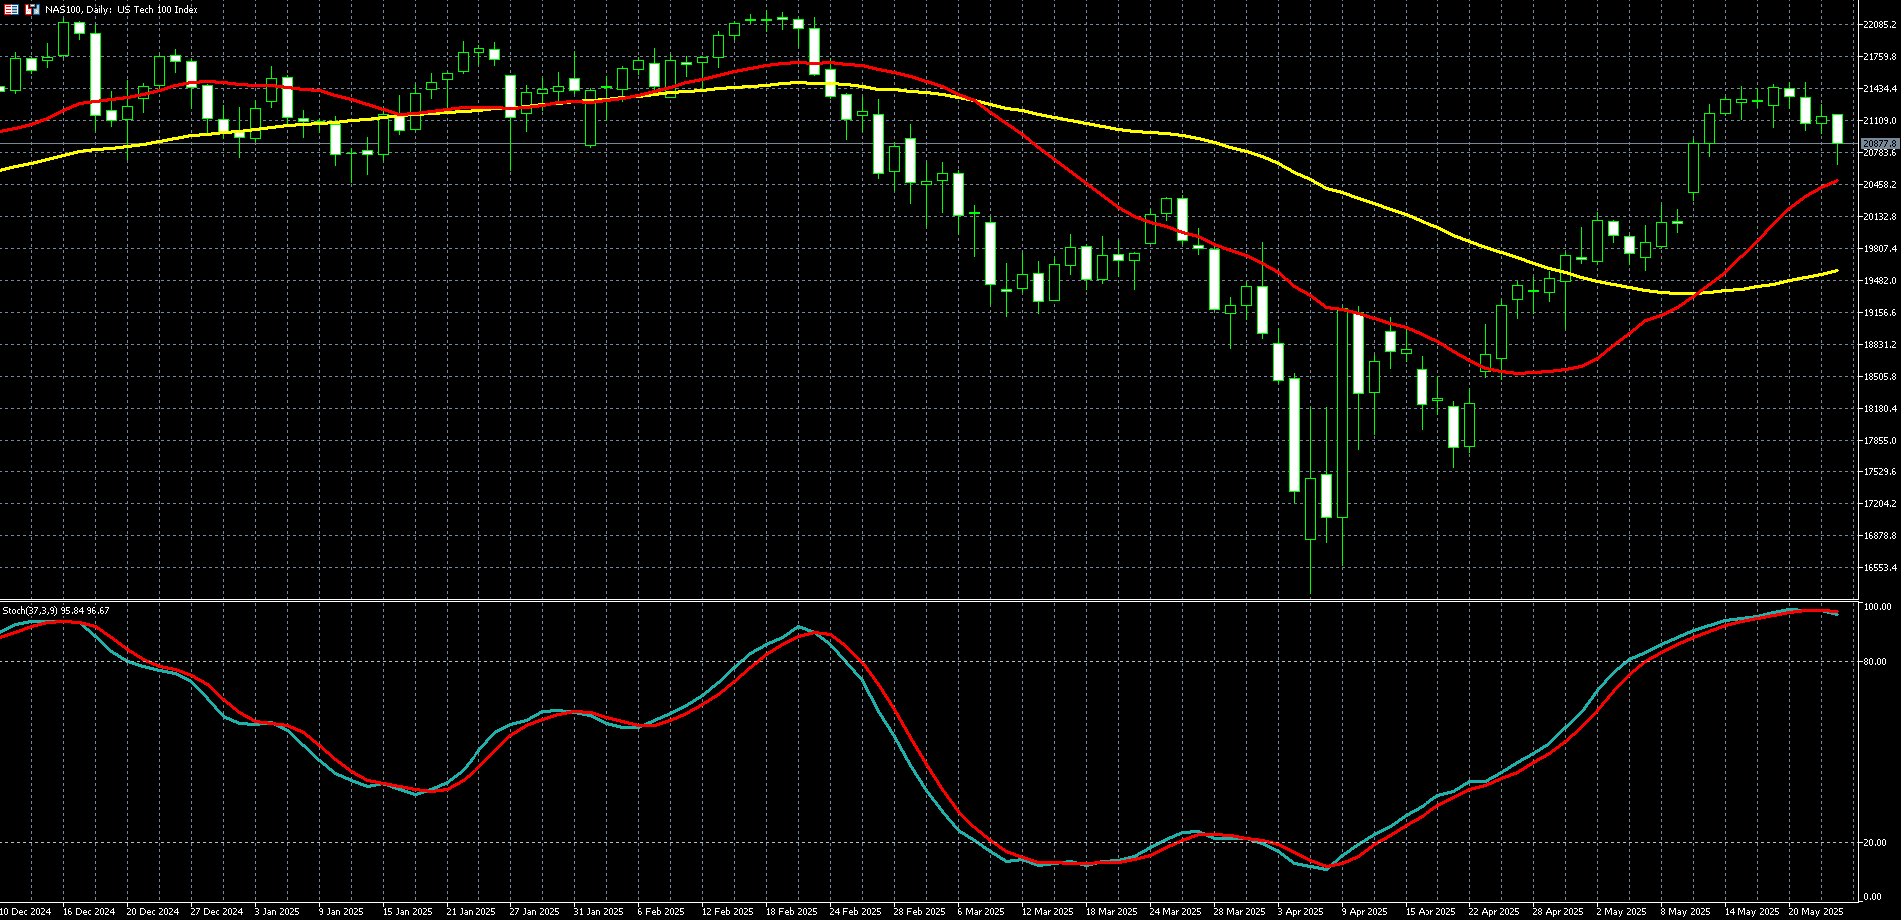Click the 20458.2 price scale label
Image resolution: width=1901 pixels, height=920 pixels.
[1879, 185]
